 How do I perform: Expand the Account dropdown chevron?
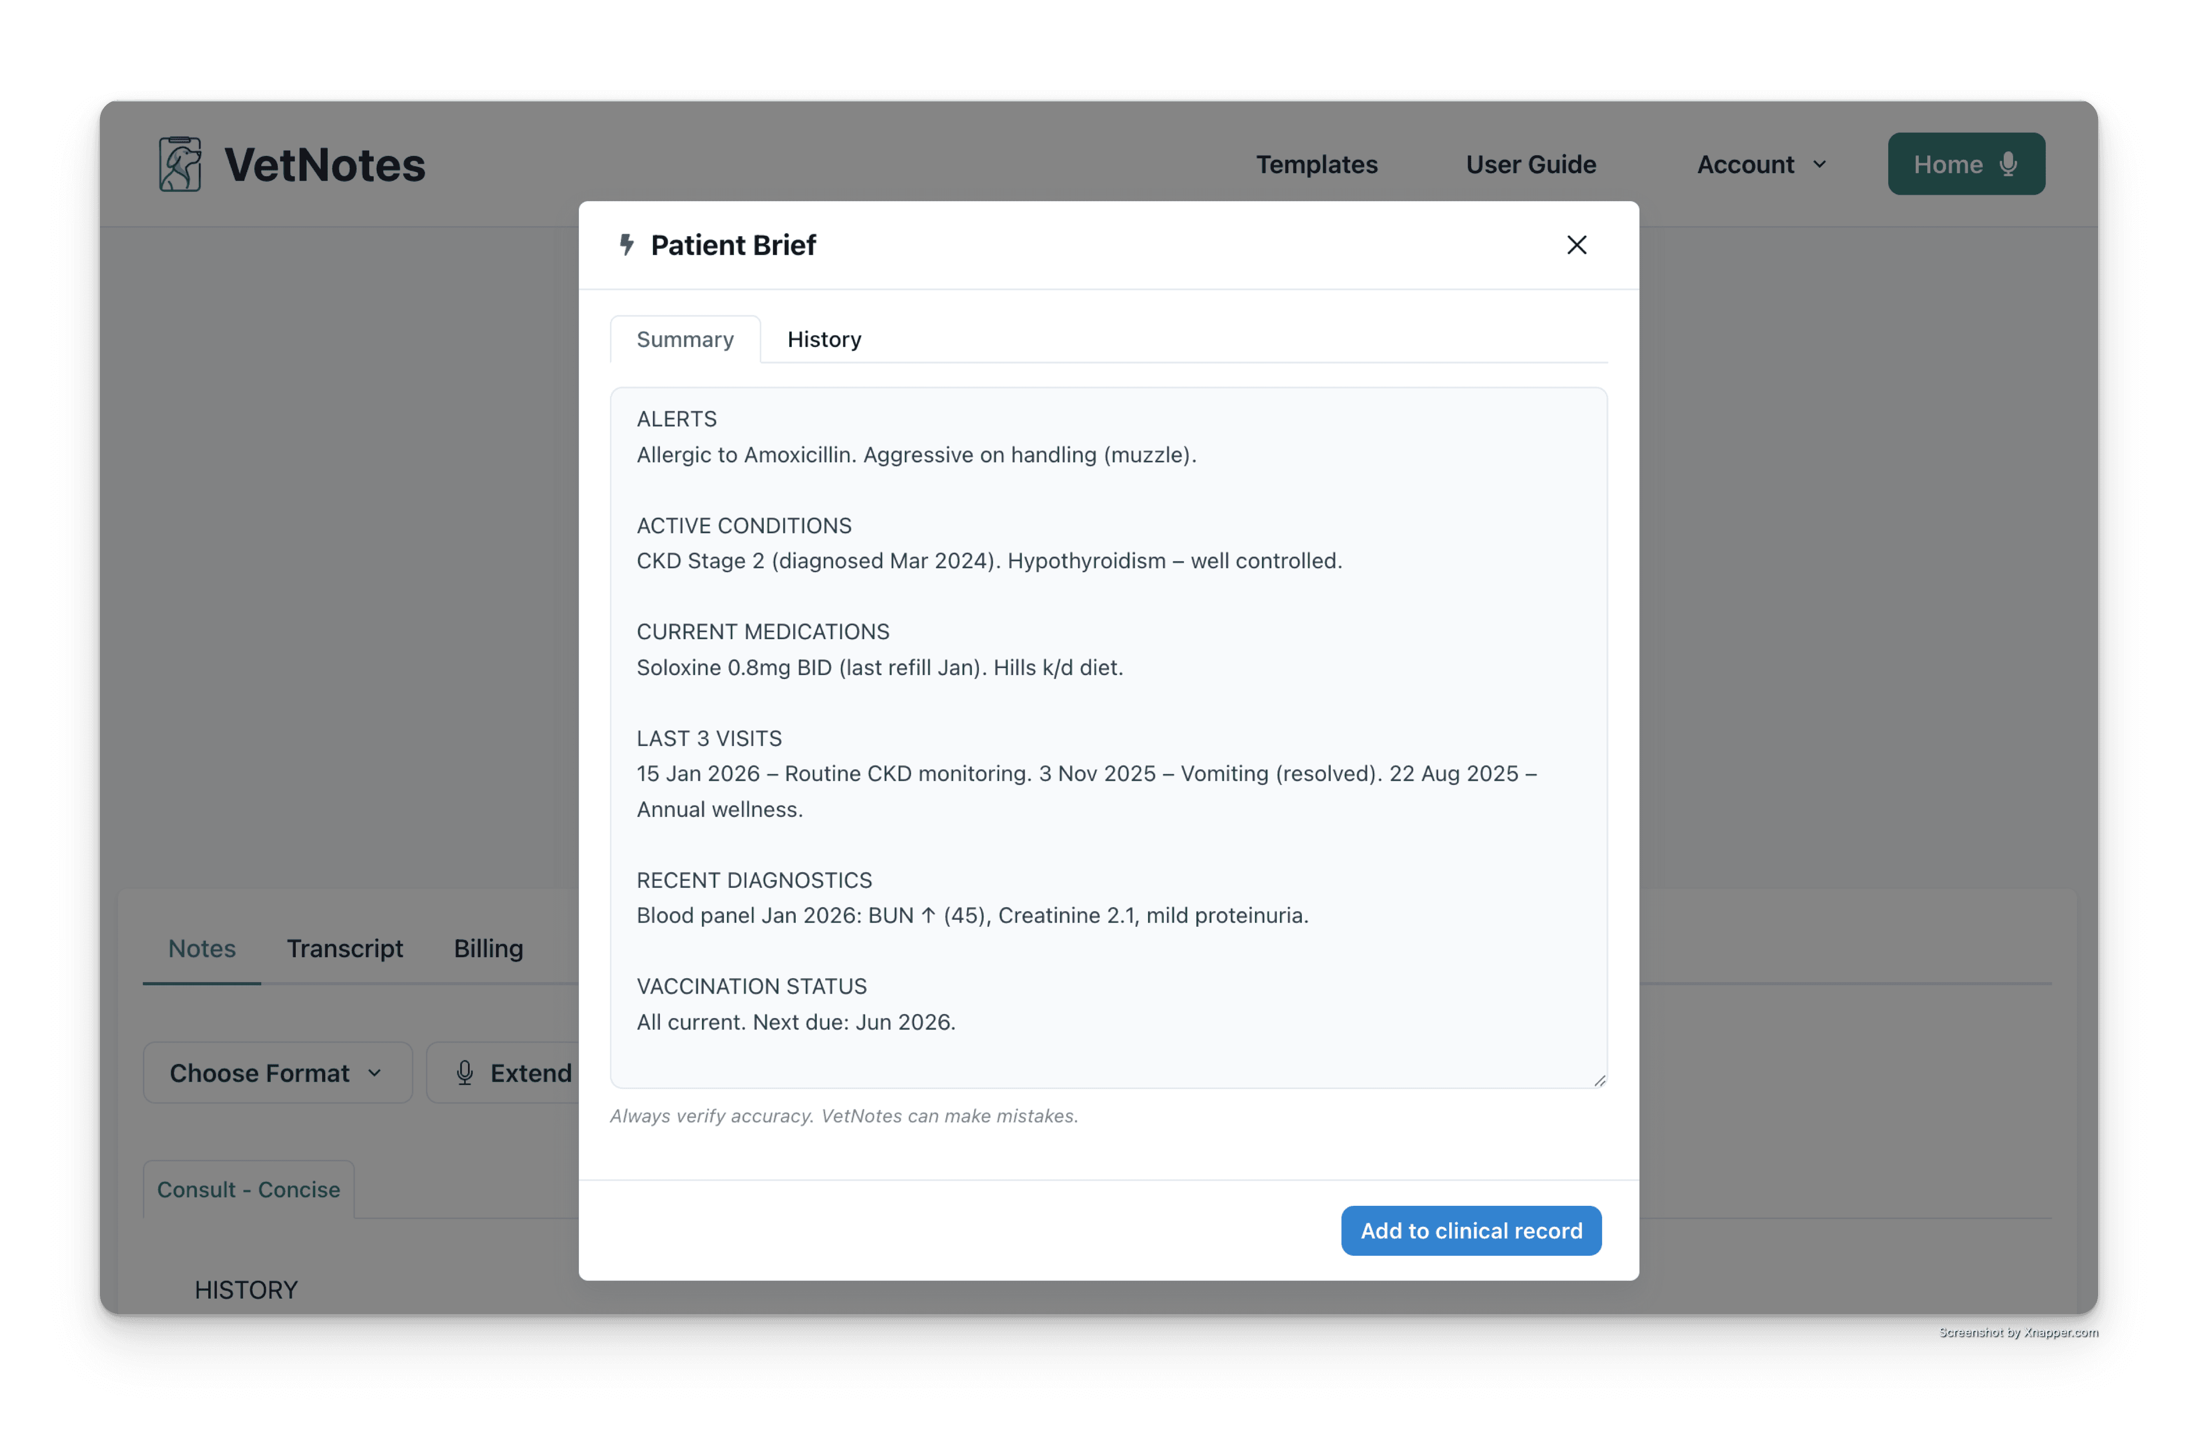1819,164
